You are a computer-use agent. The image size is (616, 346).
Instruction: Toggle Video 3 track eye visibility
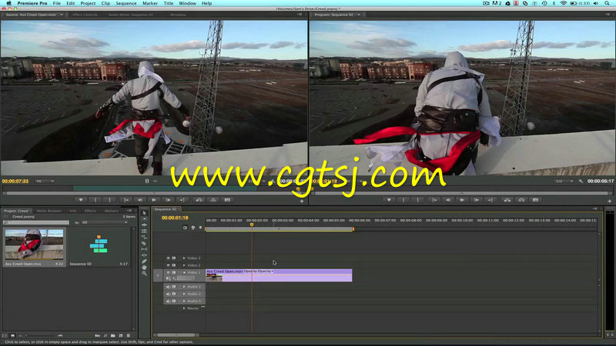[x=168, y=258]
